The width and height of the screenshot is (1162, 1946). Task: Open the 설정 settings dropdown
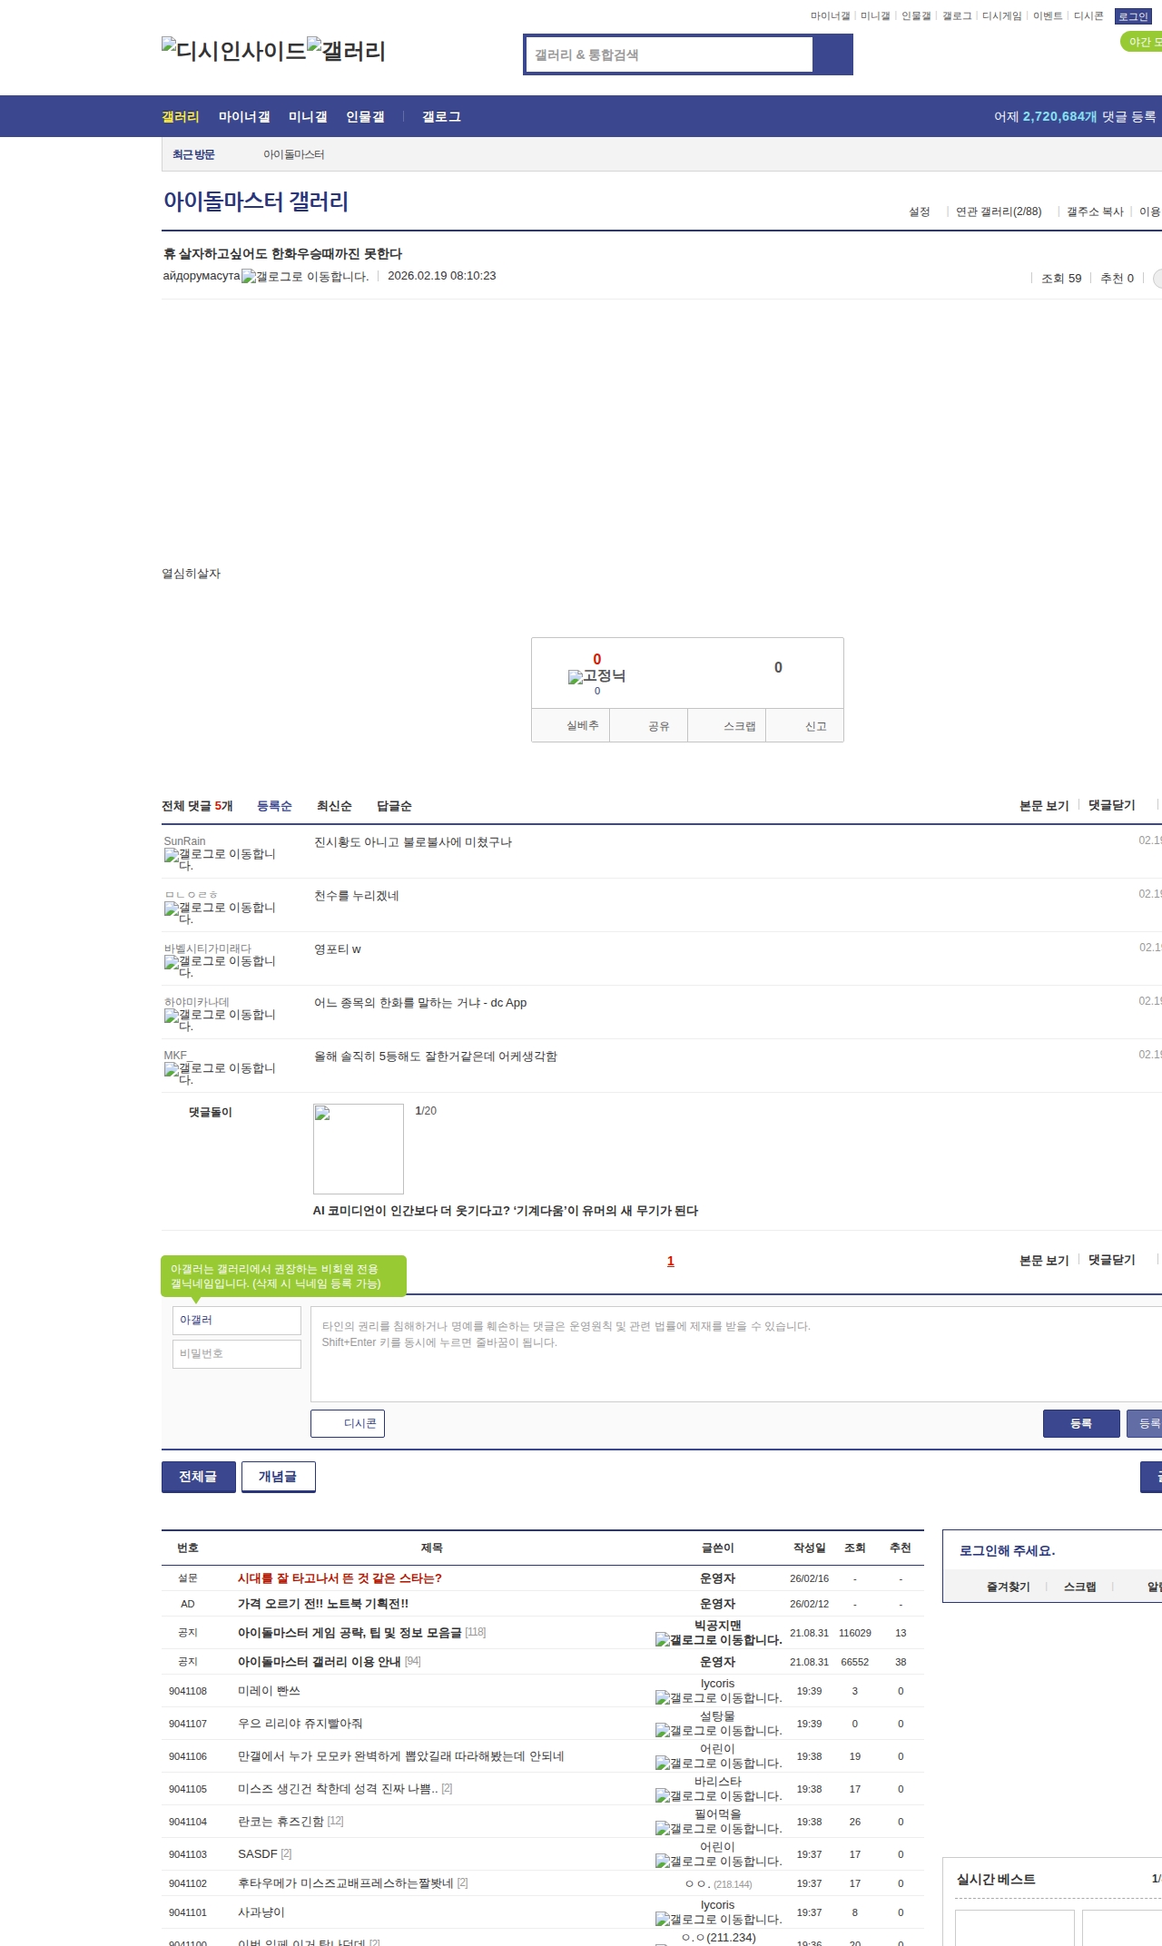(x=920, y=211)
